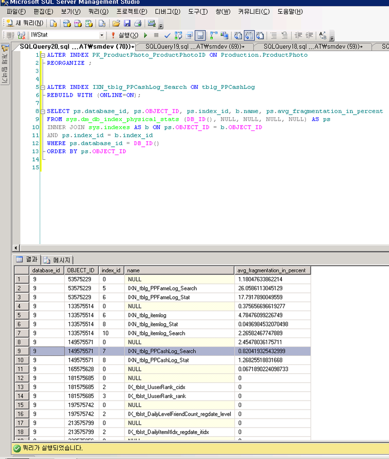The width and height of the screenshot is (389, 459).
Task: Click the Comment out selected lines icon
Action: click(x=273, y=35)
